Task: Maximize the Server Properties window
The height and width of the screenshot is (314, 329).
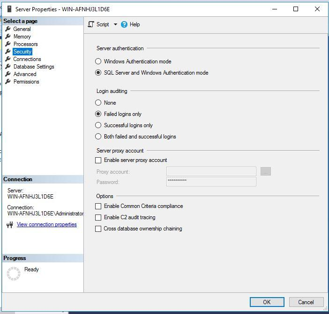Action: tap(296, 9)
